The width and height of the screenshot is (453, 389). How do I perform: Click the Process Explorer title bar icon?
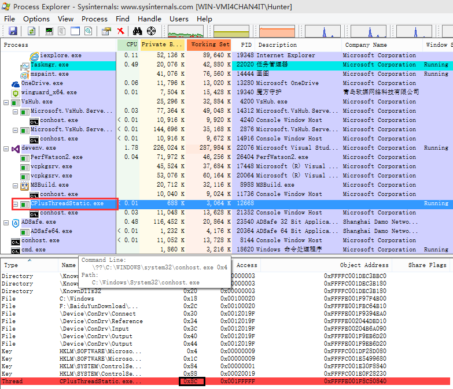click(6, 6)
